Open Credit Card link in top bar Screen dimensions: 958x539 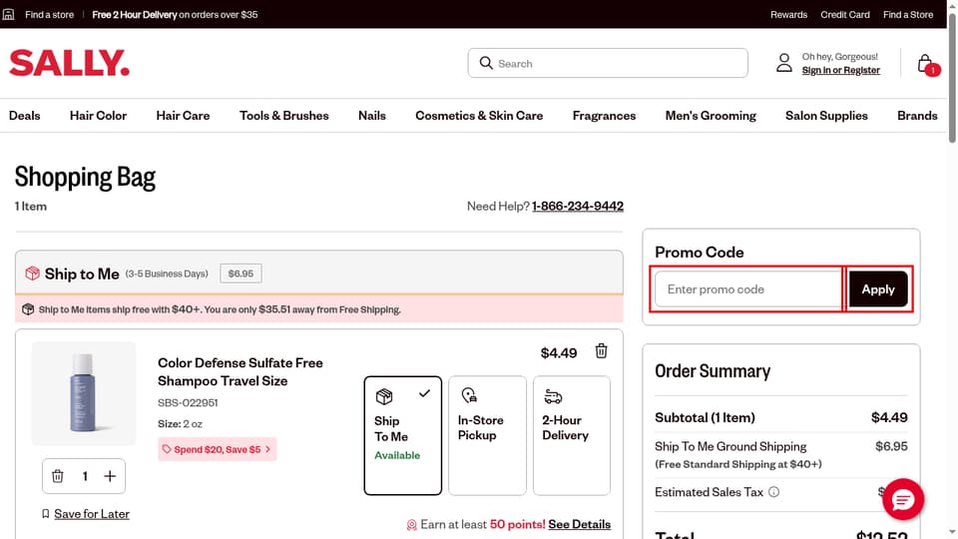[845, 15]
